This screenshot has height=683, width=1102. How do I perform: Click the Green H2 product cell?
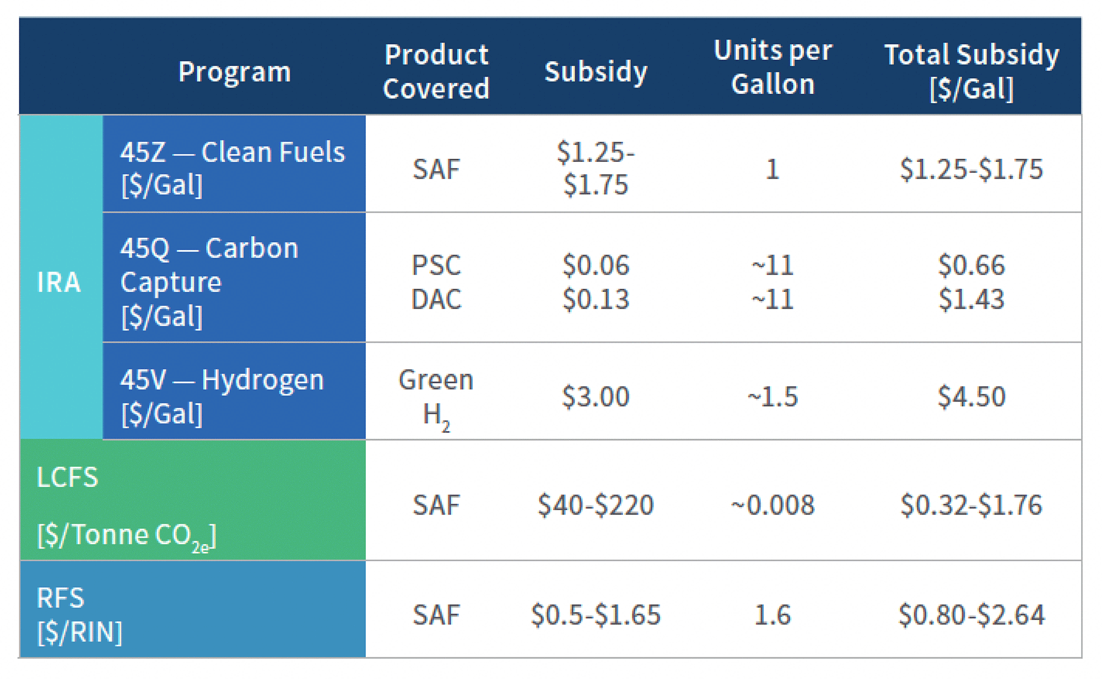pyautogui.click(x=436, y=398)
